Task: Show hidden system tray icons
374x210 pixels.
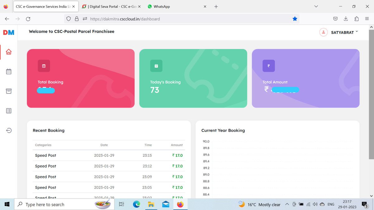Action: tap(287, 204)
